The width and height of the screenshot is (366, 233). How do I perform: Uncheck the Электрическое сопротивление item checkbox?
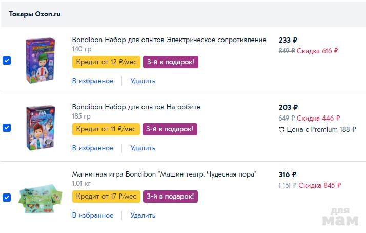click(7, 61)
